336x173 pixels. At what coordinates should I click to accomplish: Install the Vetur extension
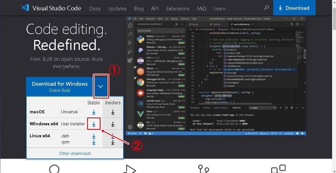[x=181, y=118]
